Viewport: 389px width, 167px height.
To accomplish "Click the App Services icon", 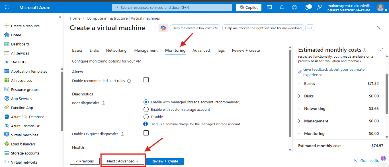I will 7,99.
